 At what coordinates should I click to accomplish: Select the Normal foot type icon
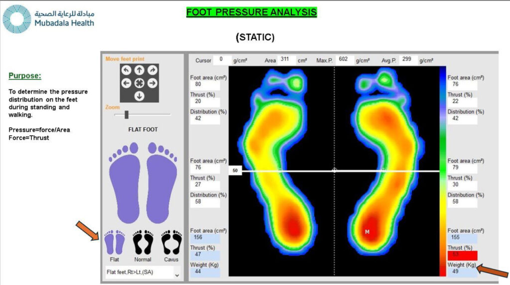143,243
